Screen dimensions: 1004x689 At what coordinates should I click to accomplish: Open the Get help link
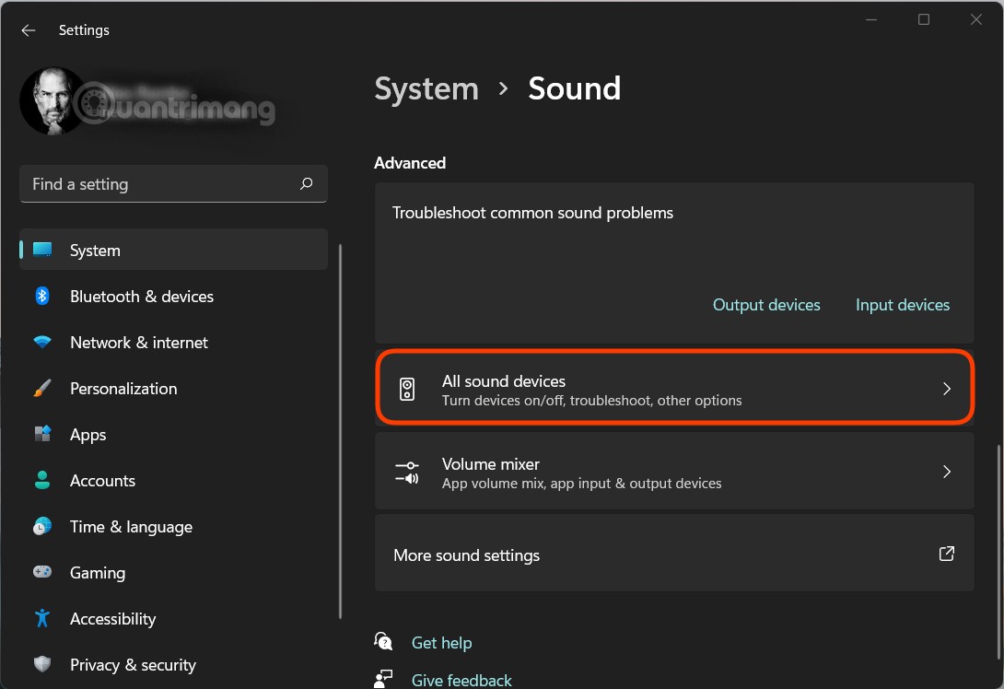[x=441, y=643]
